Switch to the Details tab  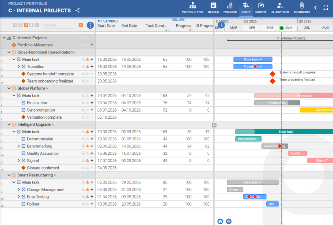point(213,7)
